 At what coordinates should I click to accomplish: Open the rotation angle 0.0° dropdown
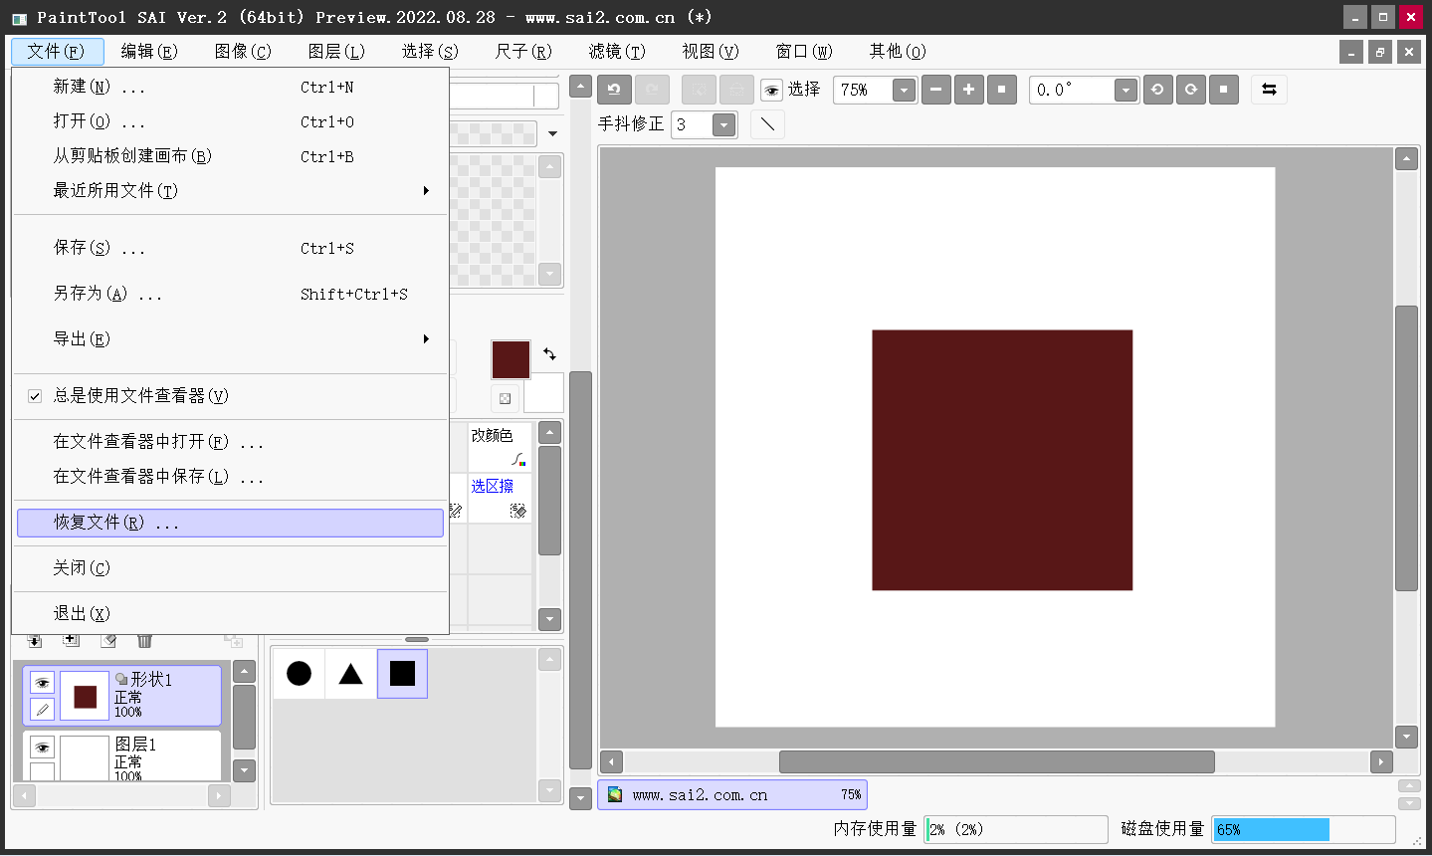point(1125,91)
